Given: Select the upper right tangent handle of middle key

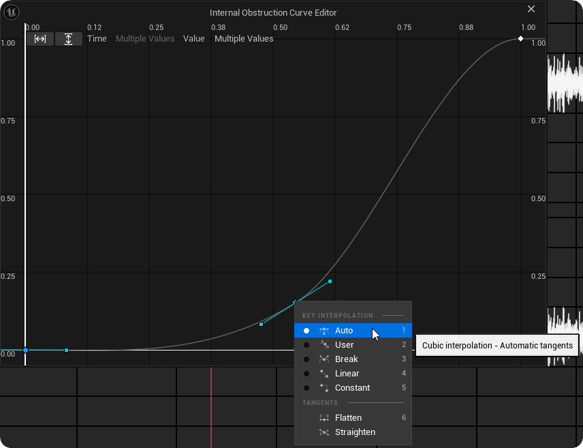Looking at the screenshot, I should [330, 281].
